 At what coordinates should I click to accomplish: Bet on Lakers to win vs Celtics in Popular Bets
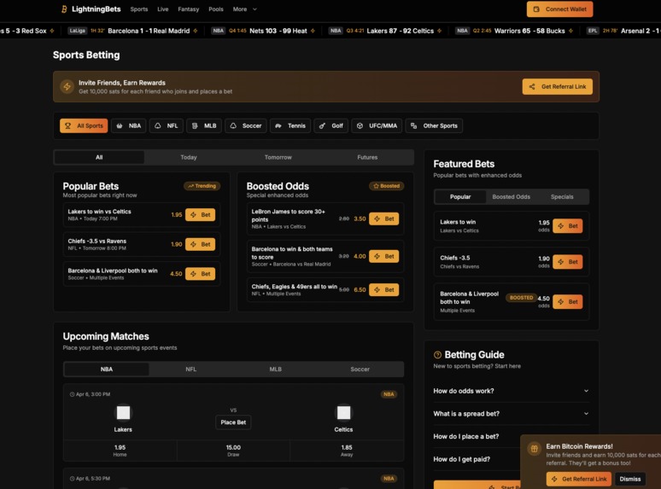click(x=200, y=215)
